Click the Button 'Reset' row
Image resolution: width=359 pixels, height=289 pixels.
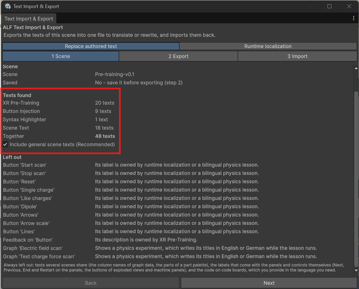131,182
